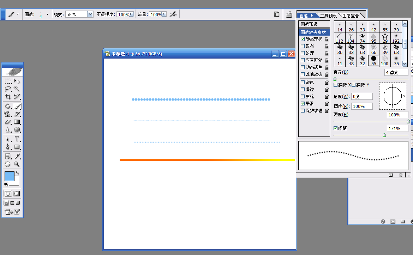The height and width of the screenshot is (255, 413).
Task: Switch to the 图层复合 tab
Action: (351, 16)
